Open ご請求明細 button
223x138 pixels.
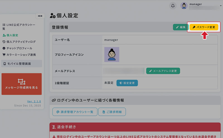[112, 112]
